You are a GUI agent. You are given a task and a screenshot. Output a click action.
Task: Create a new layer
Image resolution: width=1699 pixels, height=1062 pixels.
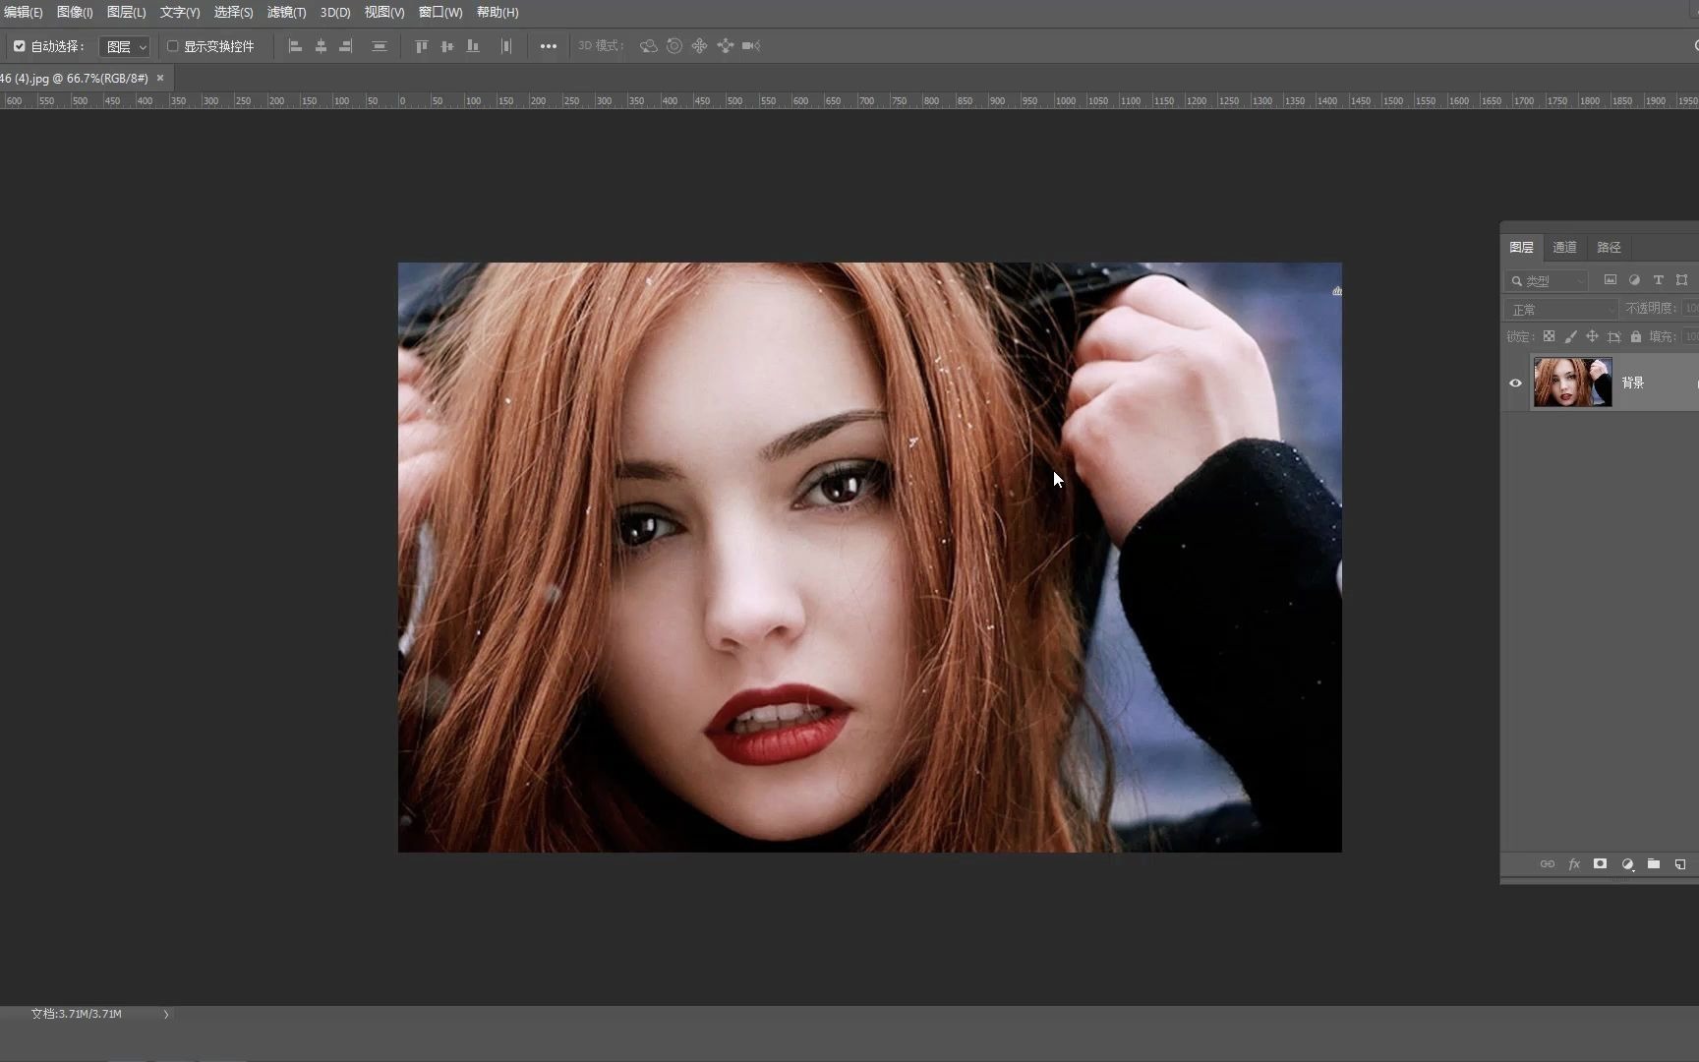[x=1681, y=864]
